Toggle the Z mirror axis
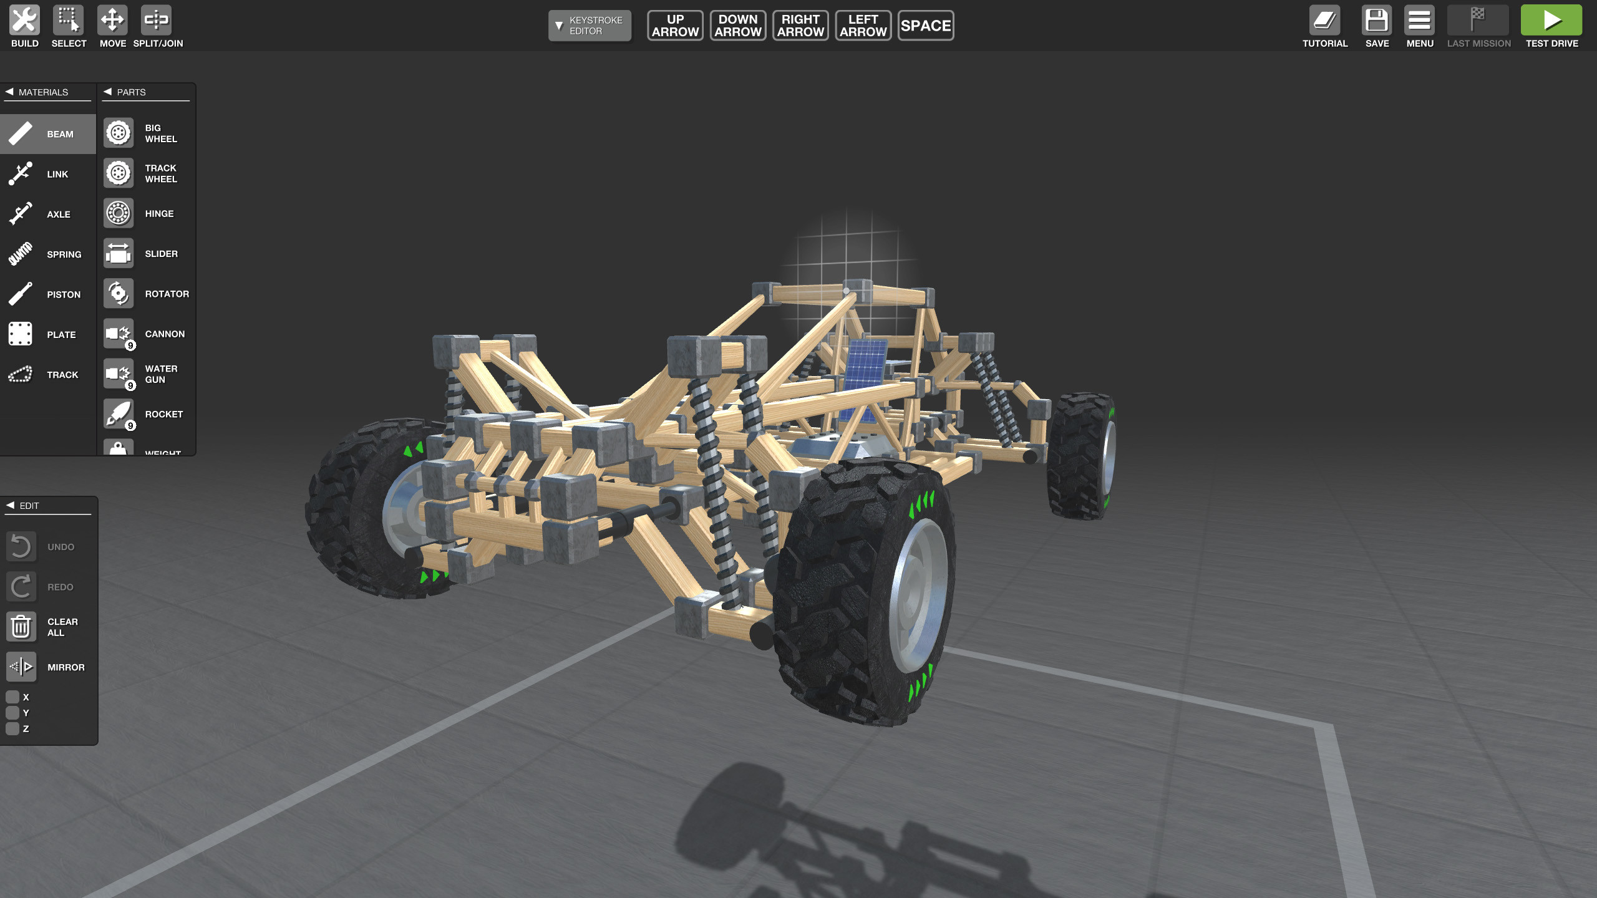Image resolution: width=1597 pixels, height=898 pixels. (x=13, y=728)
